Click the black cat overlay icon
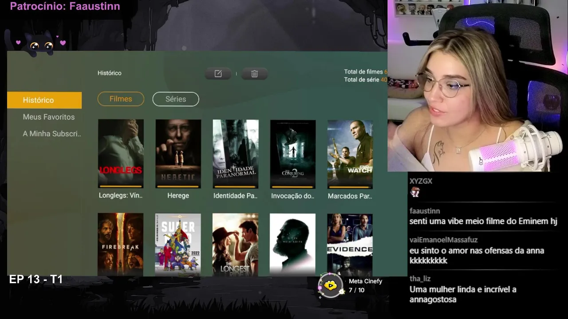 pyautogui.click(x=40, y=43)
